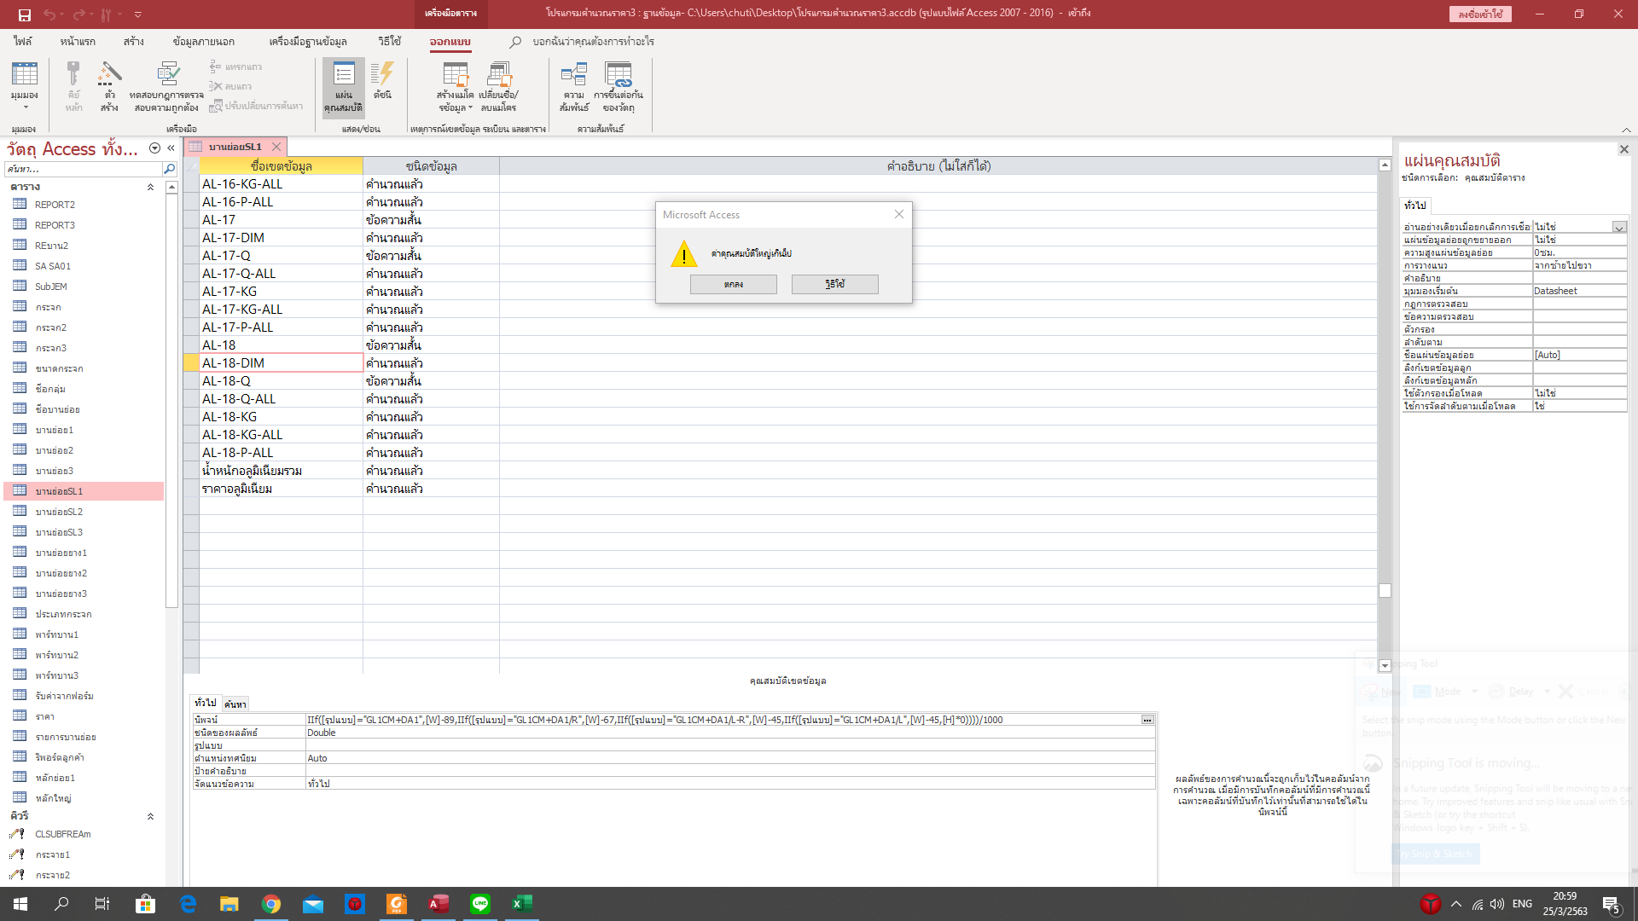
Task: Open Excel from the taskbar
Action: click(x=521, y=904)
